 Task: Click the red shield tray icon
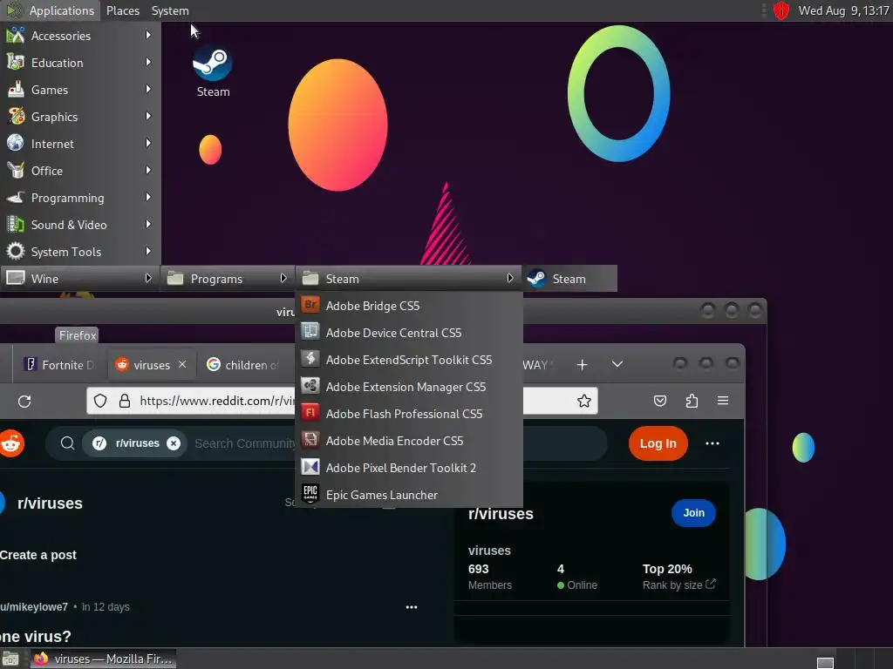tap(781, 10)
